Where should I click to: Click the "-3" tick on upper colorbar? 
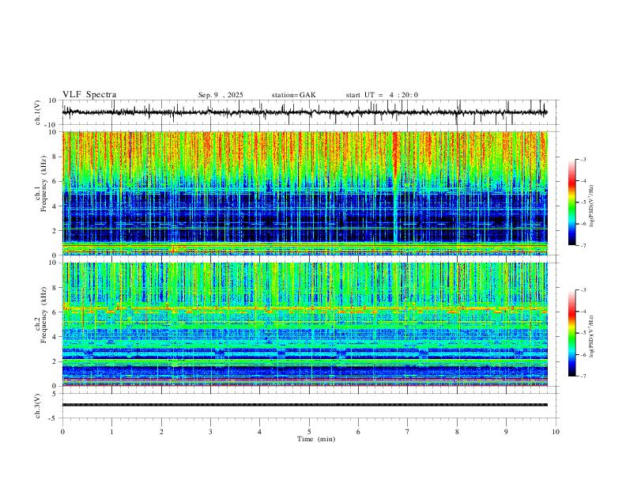(x=583, y=159)
